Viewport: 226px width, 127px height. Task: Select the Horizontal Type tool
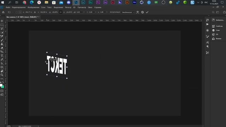tap(2, 56)
